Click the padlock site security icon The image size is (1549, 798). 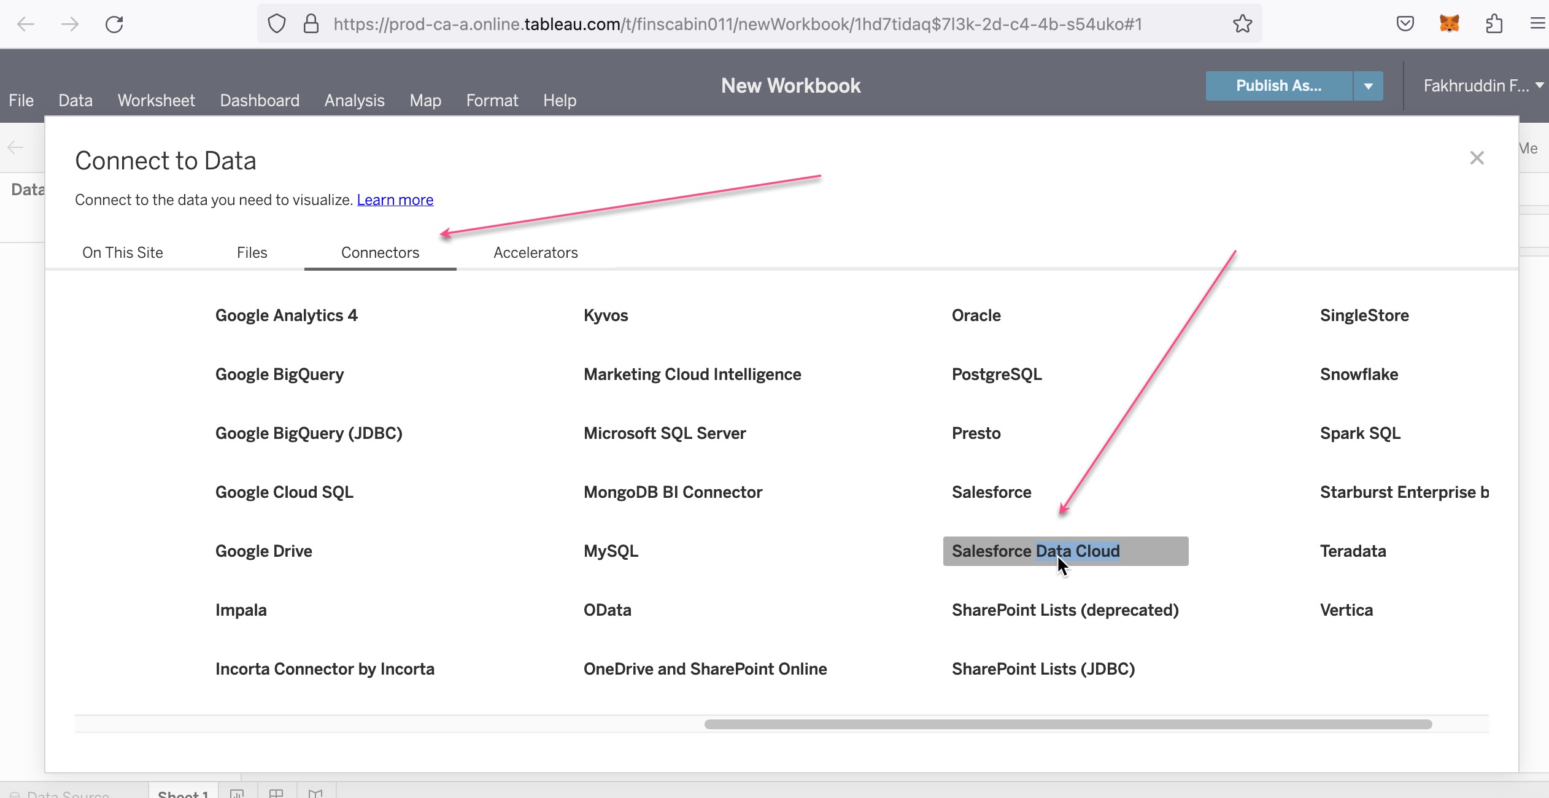pos(311,24)
